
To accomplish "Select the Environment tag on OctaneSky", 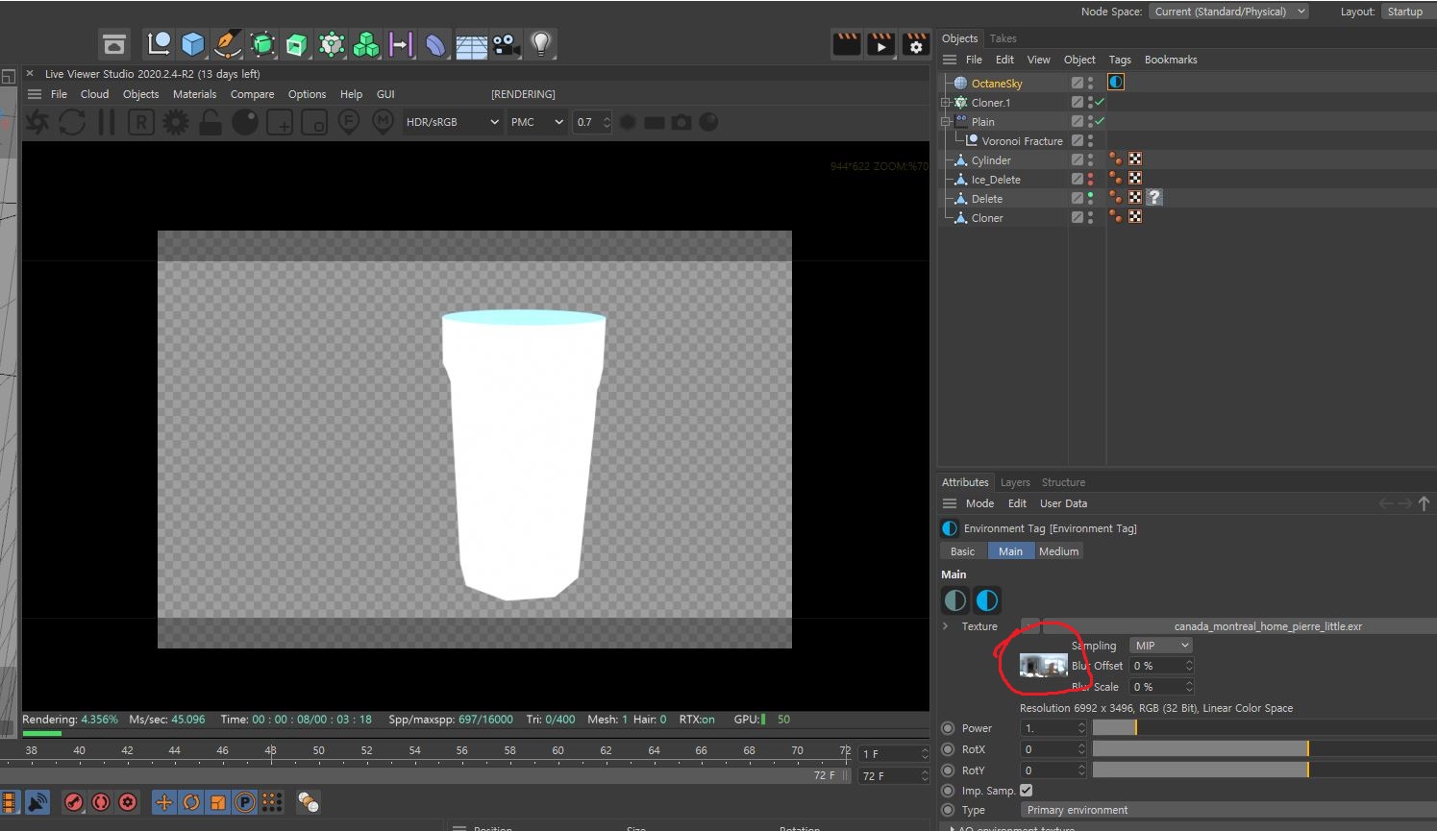I will (x=1116, y=83).
